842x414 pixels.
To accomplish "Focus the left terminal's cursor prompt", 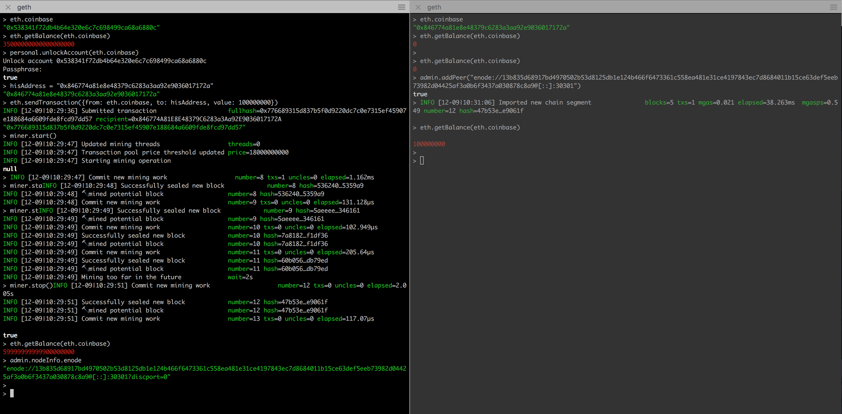I will 12,393.
